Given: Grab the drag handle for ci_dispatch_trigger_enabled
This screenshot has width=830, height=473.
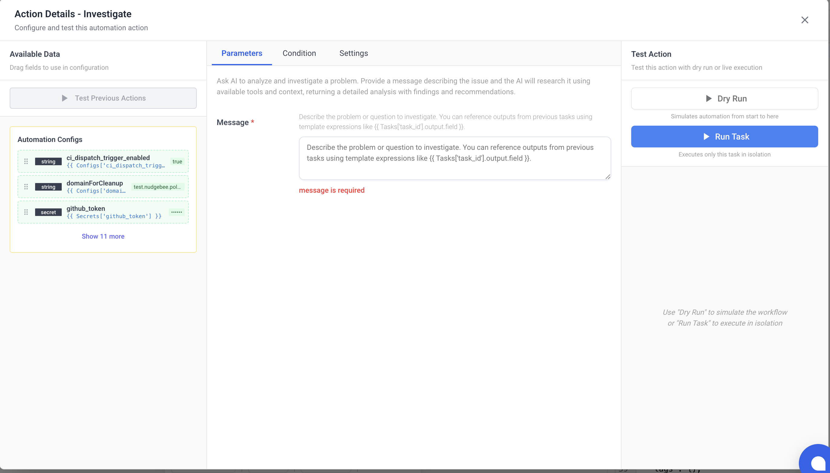Looking at the screenshot, I should pyautogui.click(x=26, y=161).
